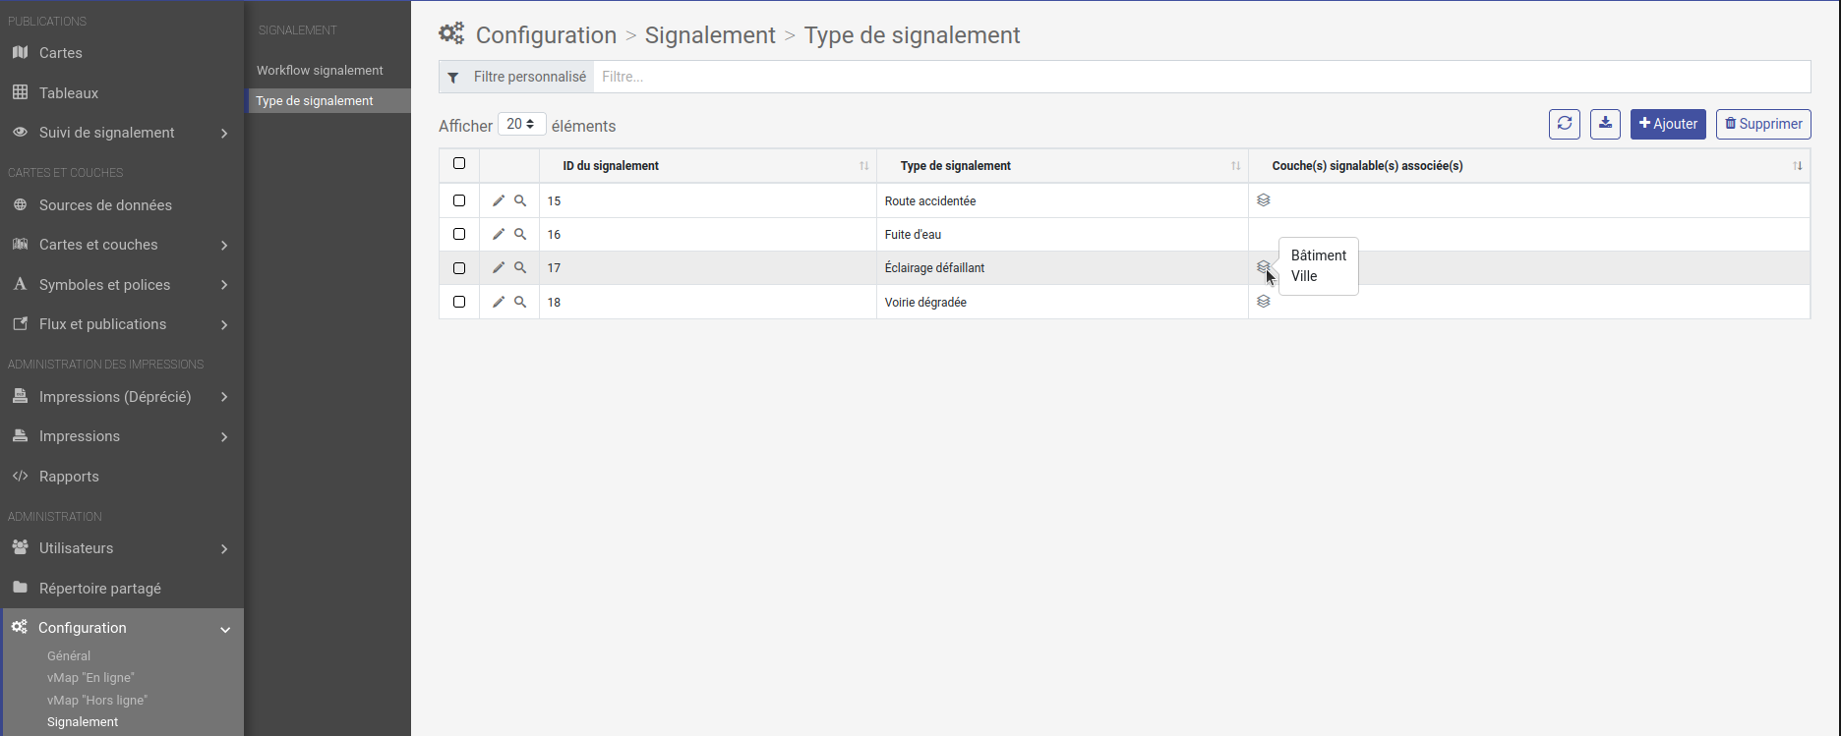Click the pencil edit icon for row 15

(499, 200)
